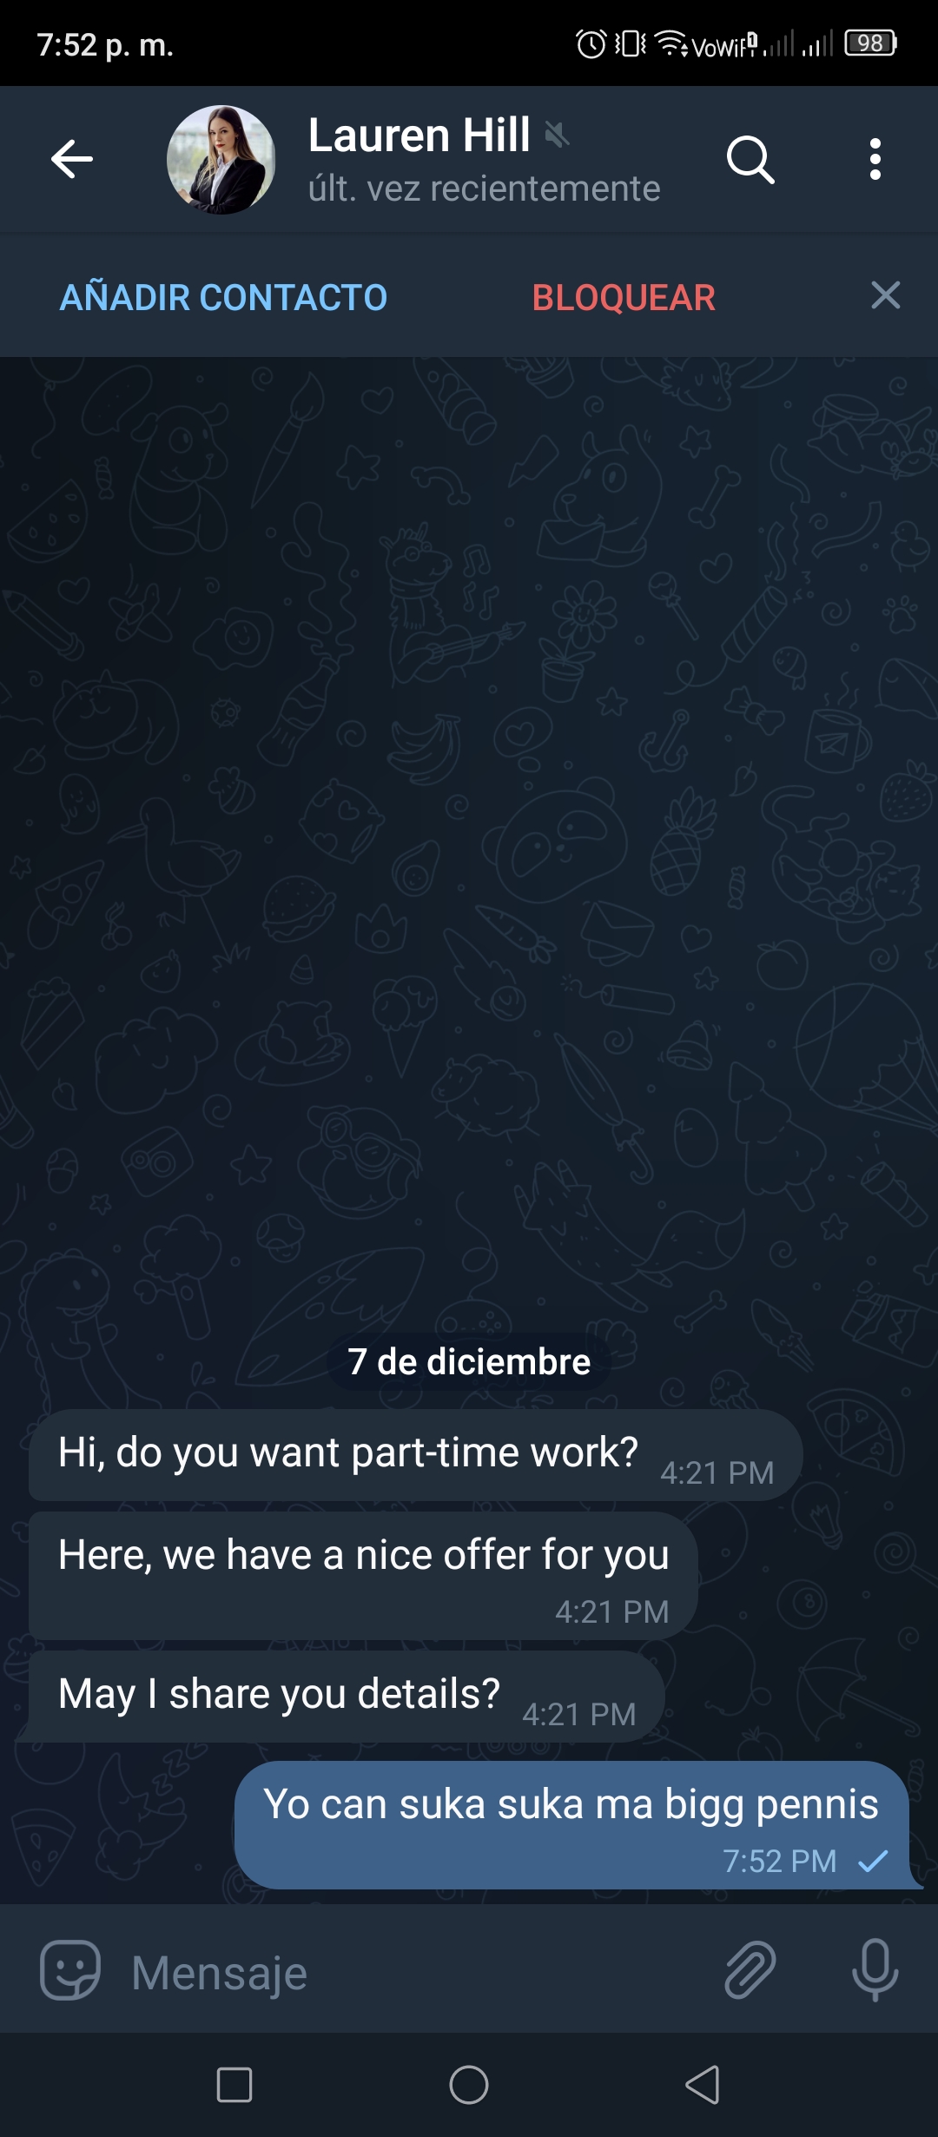Screen dimensions: 938x2137
Task: Open the sticker and emoji panel
Action: click(x=70, y=1971)
